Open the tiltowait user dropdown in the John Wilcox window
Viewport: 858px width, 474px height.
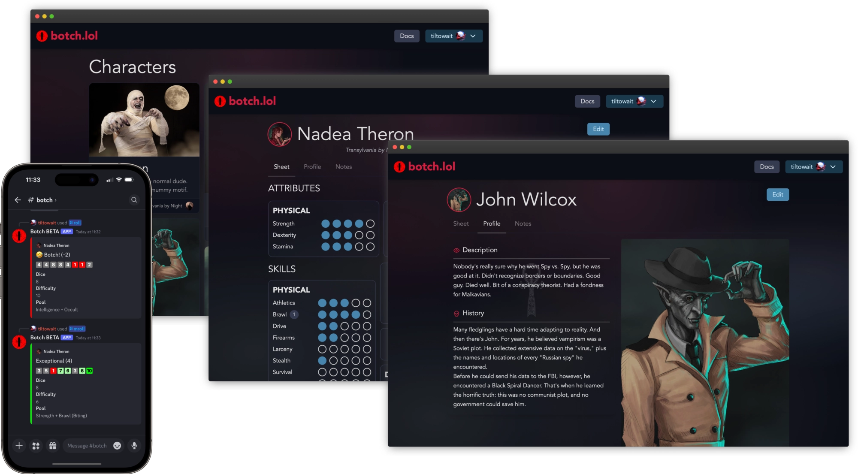(x=813, y=166)
